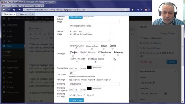Open the History menu
This screenshot has width=185, height=104.
19,6
